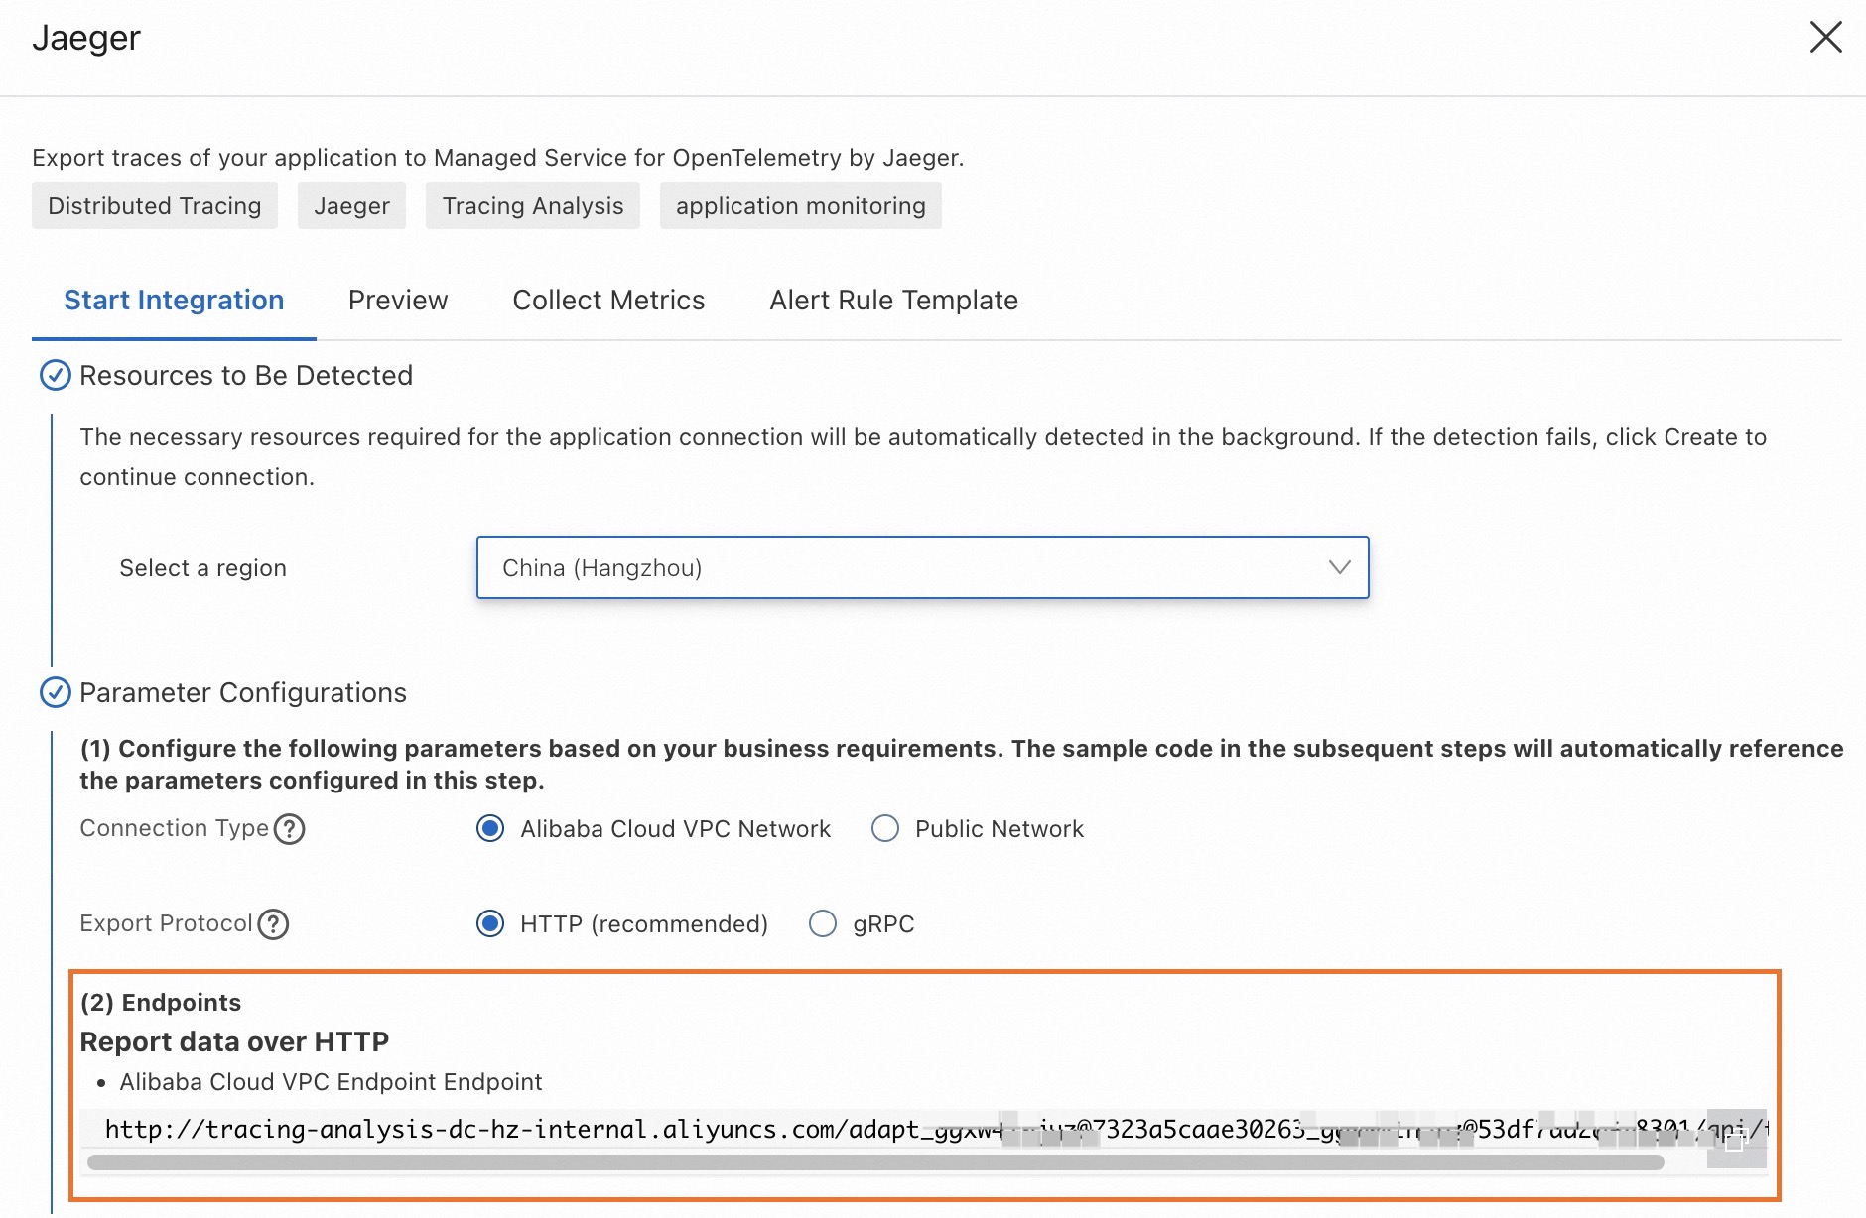The height and width of the screenshot is (1218, 1866).
Task: Click the Export Protocol help icon
Action: 273,924
